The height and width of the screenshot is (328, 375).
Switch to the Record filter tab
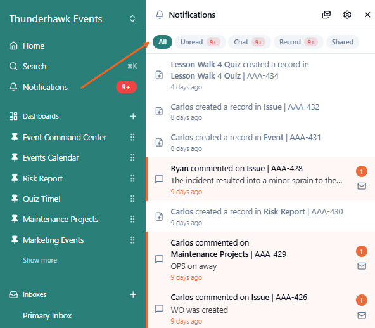point(298,42)
